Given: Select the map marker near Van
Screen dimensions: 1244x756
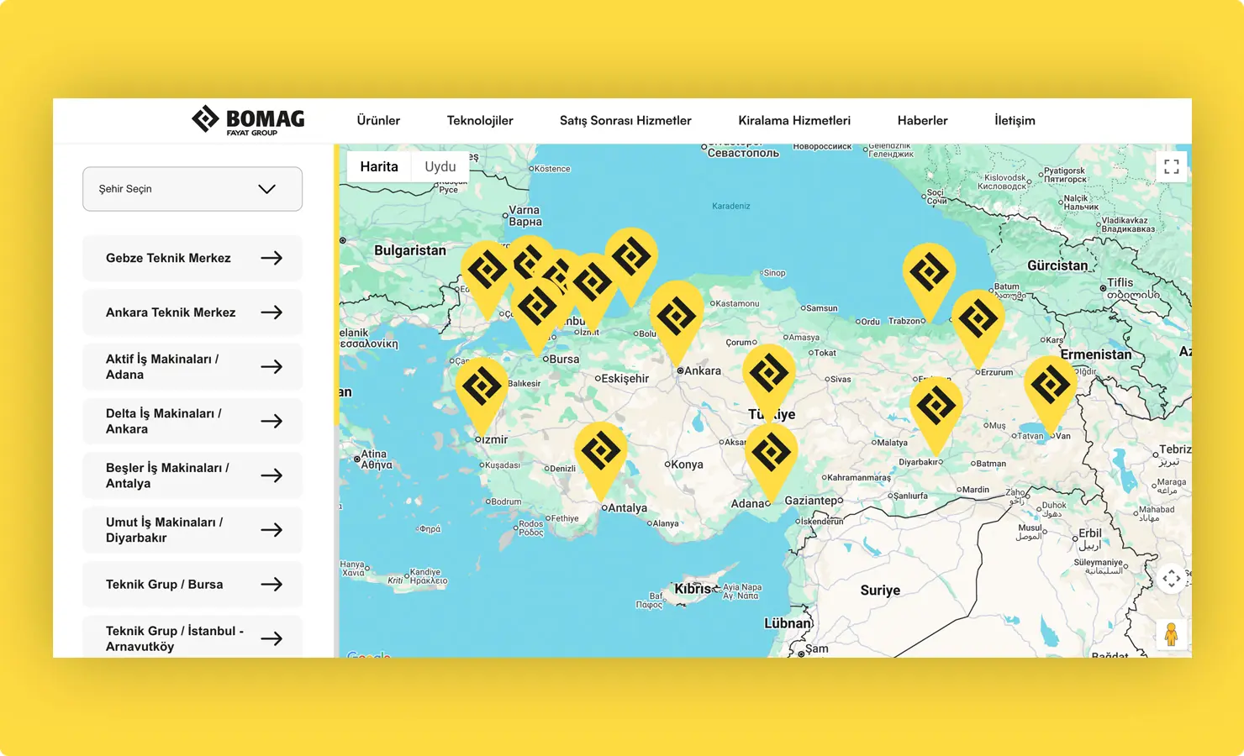Looking at the screenshot, I should tap(1050, 386).
